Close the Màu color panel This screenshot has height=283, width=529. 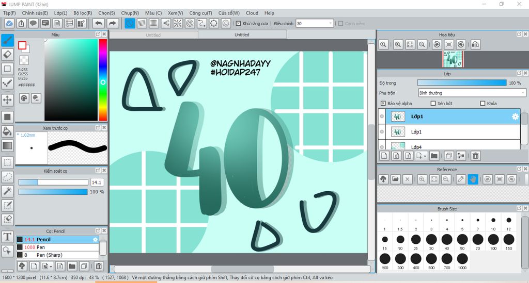click(104, 34)
